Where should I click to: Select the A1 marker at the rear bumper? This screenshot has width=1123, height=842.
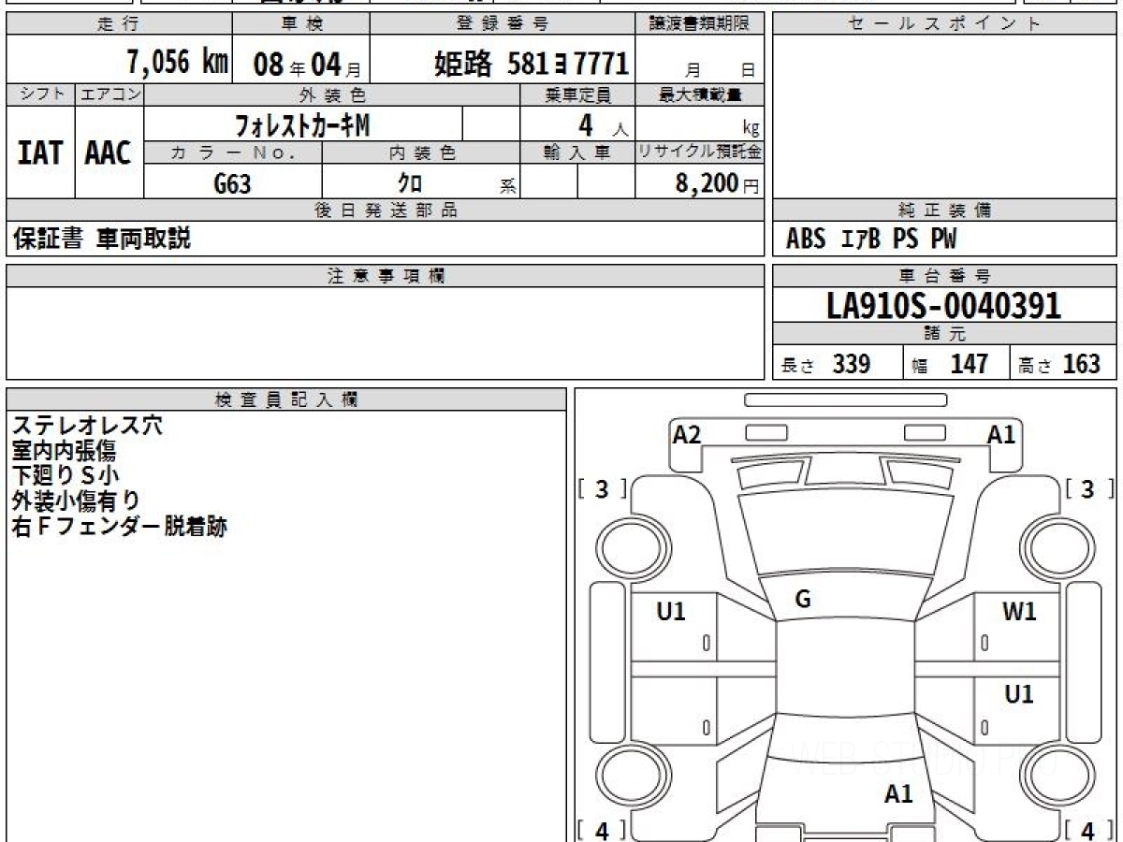[900, 794]
